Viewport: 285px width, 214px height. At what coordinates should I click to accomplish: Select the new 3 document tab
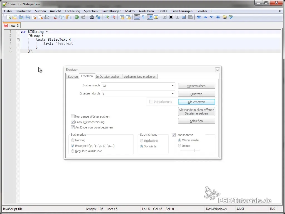click(12, 25)
